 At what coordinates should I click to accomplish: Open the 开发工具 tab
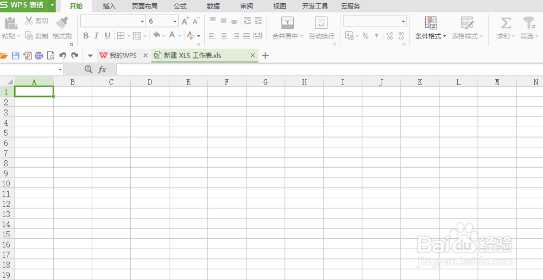point(315,6)
